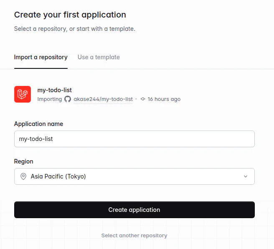Click the commit icon before 16 hours ago
This screenshot has height=249, width=274.
(143, 99)
